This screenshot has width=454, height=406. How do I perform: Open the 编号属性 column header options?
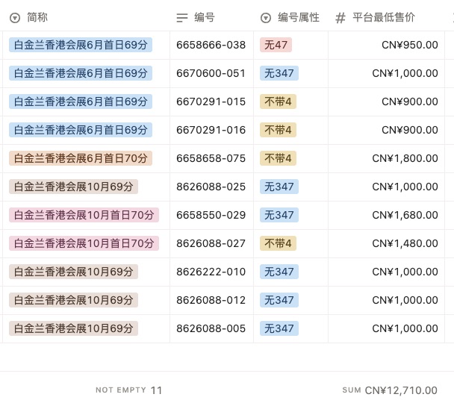point(298,17)
